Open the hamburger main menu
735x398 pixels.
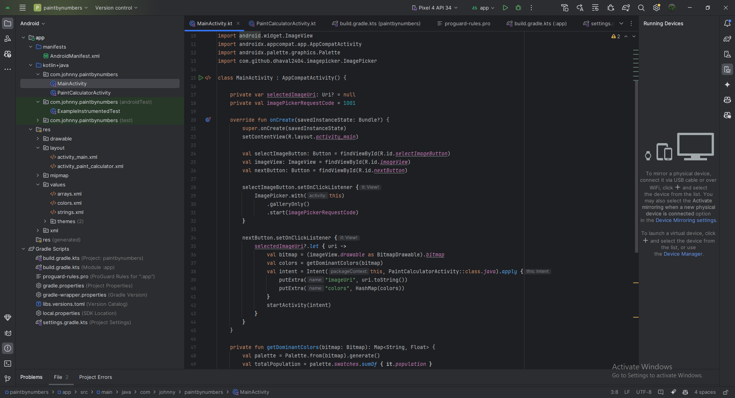click(23, 8)
